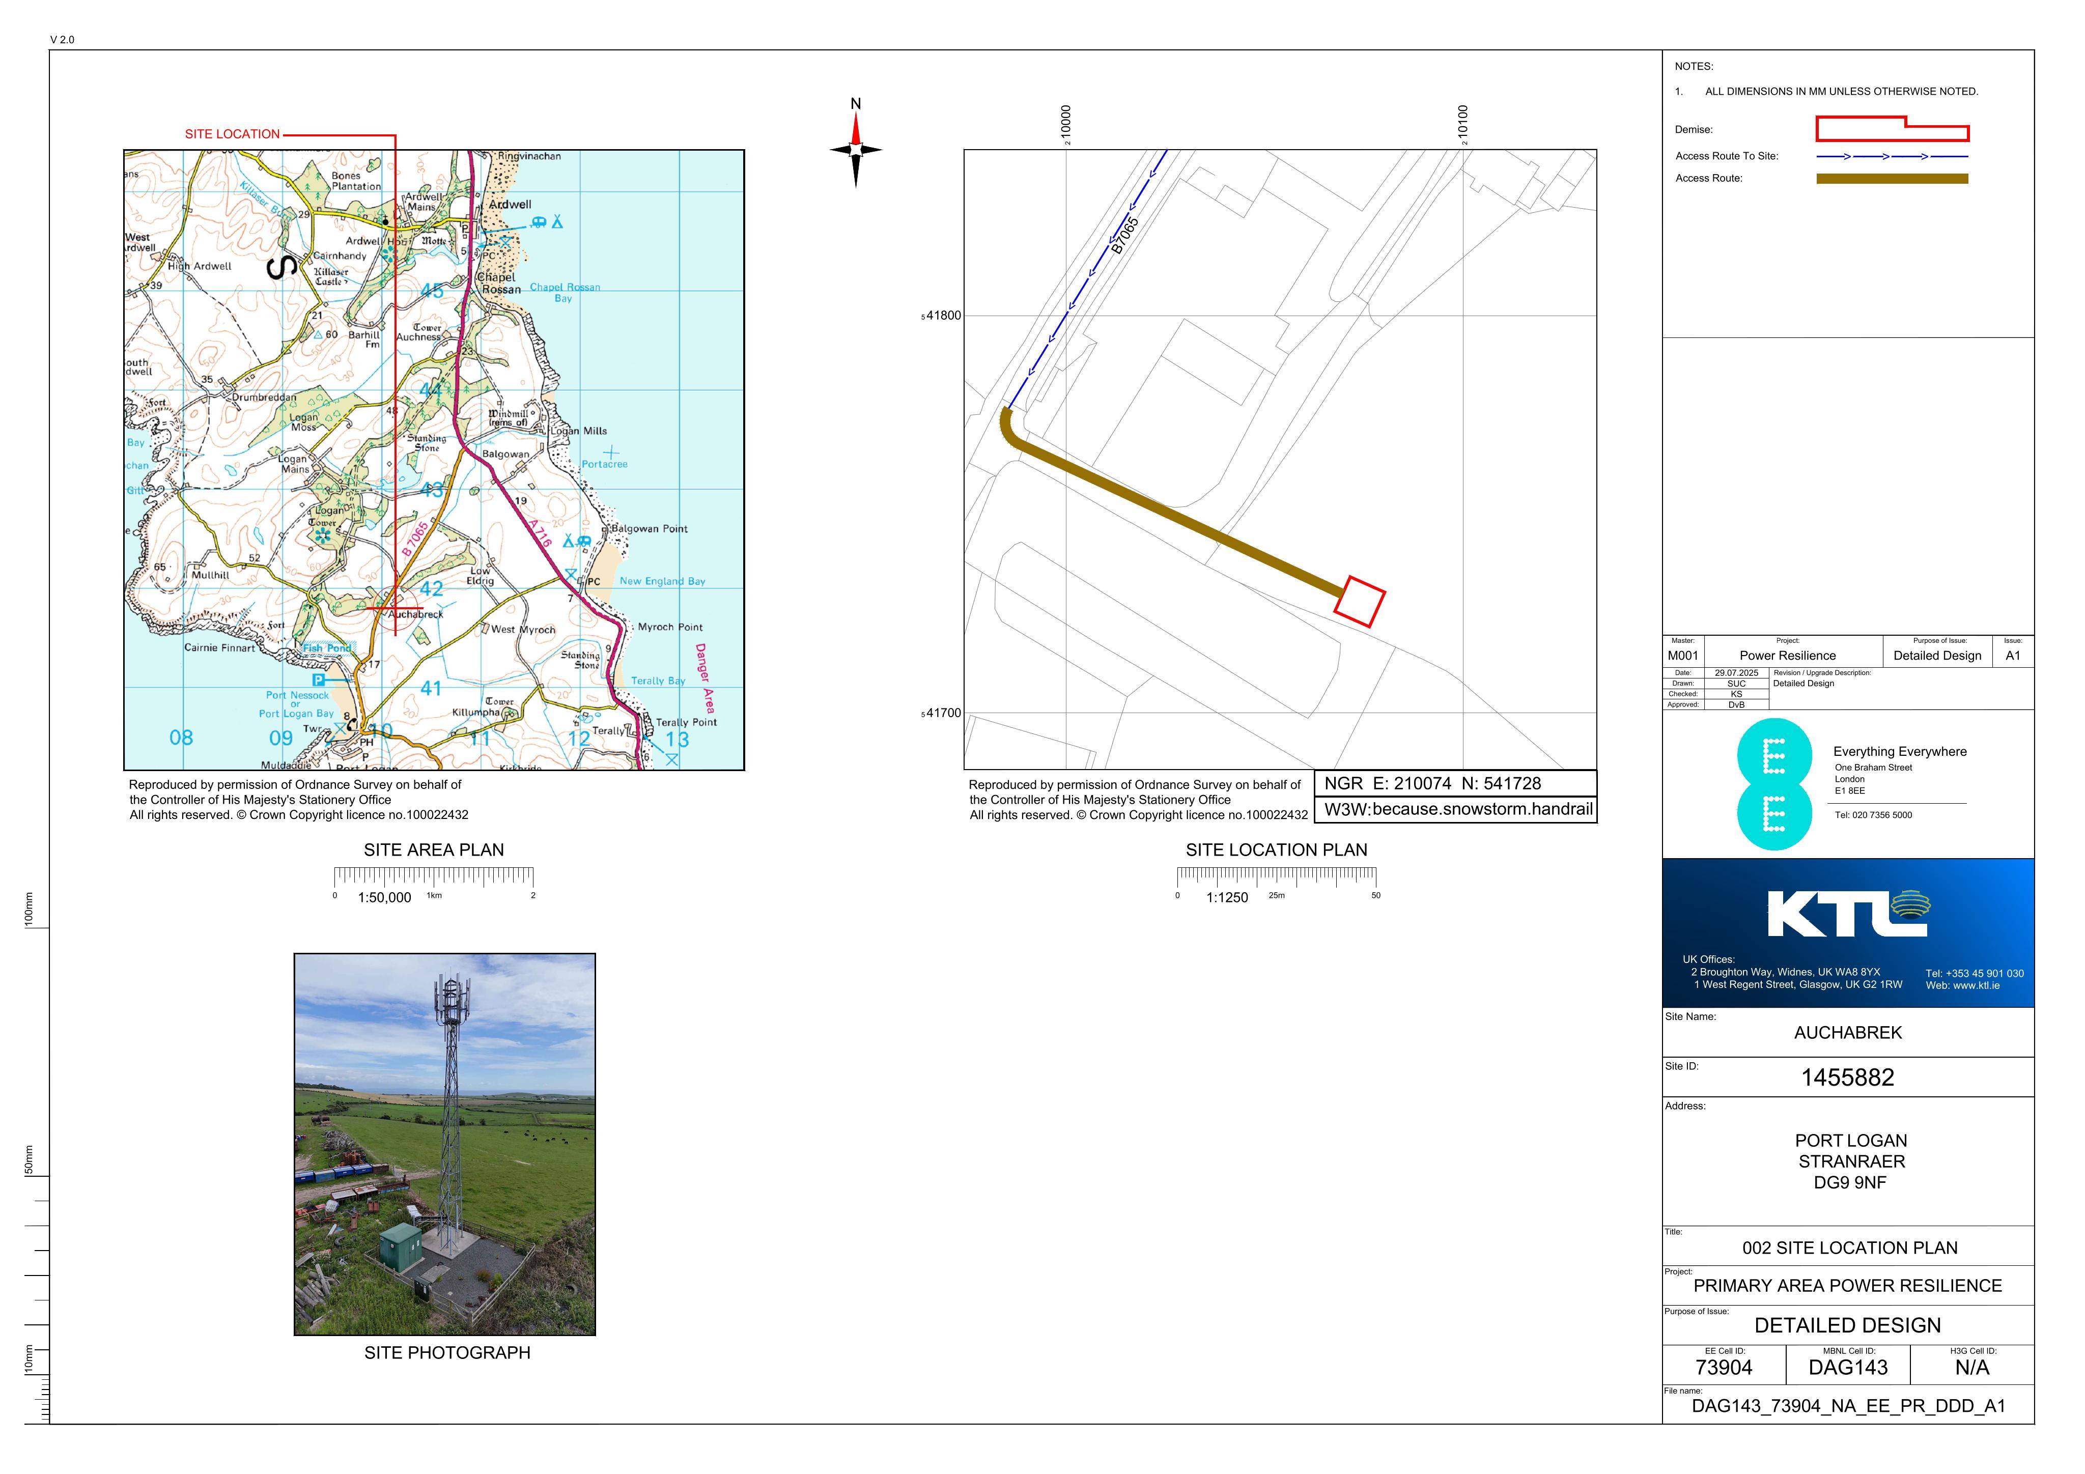The width and height of the screenshot is (2085, 1474).
Task: Click the date 29.07.2025 cell
Action: pyautogui.click(x=1736, y=673)
